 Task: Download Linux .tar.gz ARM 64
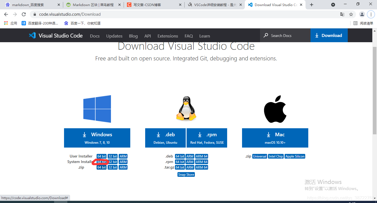coord(201,167)
